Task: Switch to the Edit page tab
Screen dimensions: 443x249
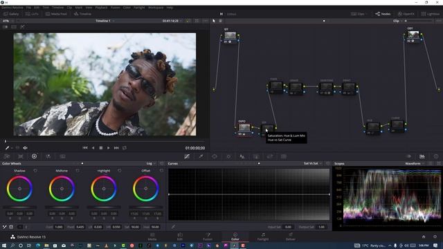Action: pos(180,237)
